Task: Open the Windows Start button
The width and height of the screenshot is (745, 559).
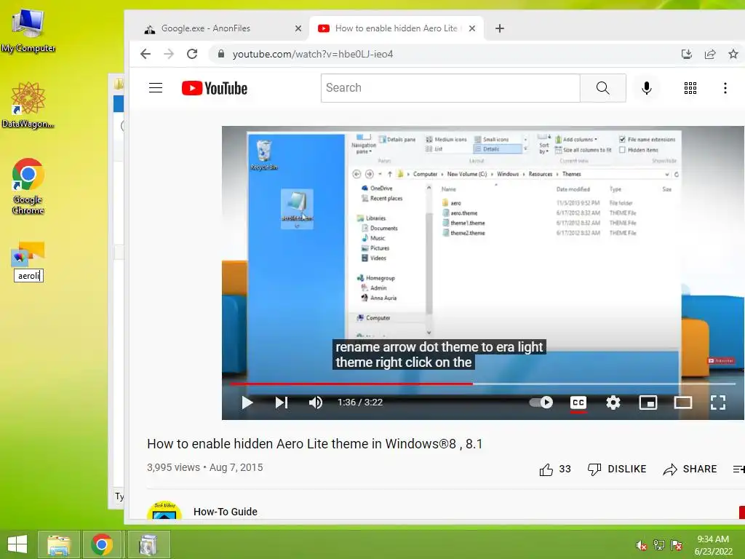Action: tap(17, 544)
